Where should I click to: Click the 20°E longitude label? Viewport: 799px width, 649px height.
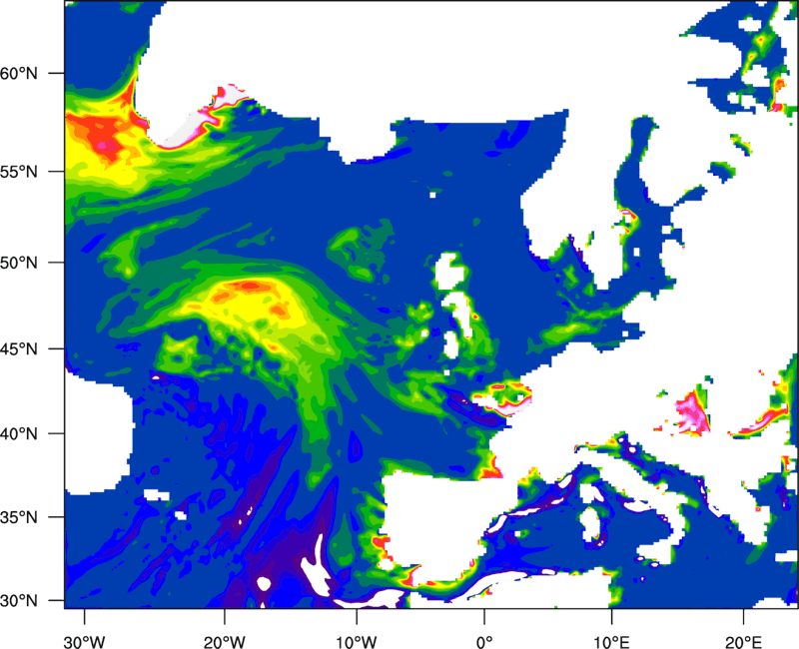[x=743, y=642]
